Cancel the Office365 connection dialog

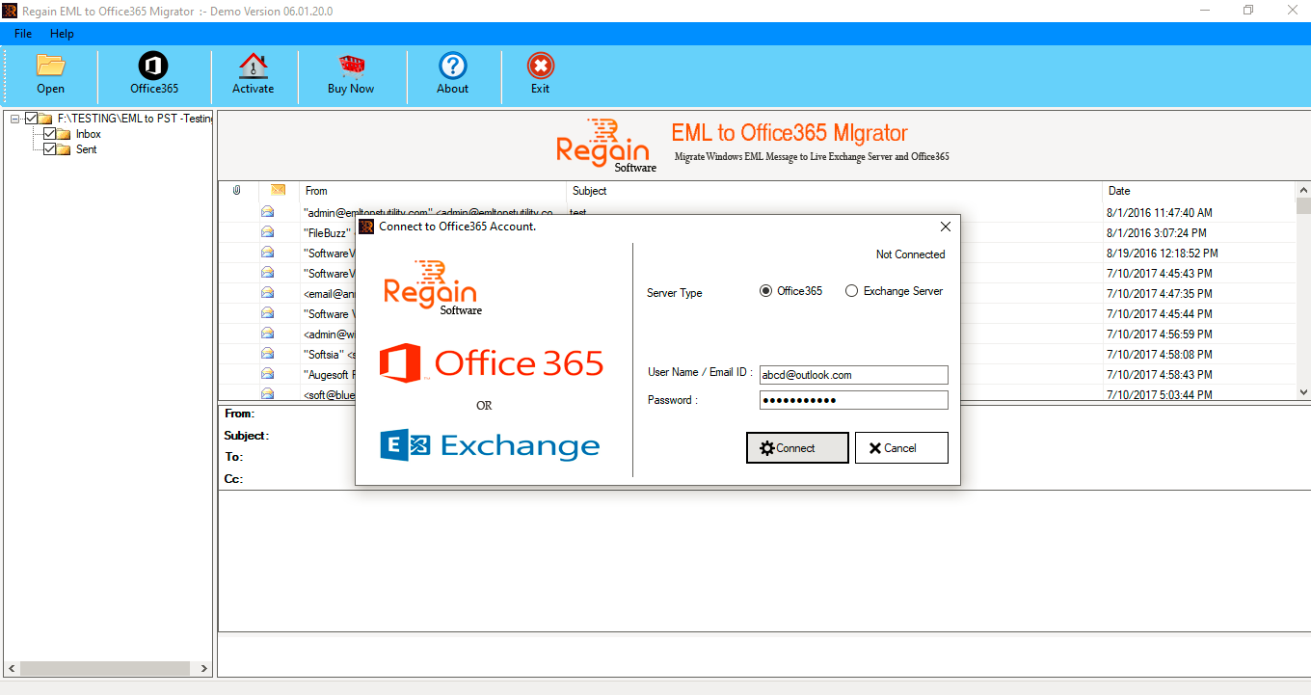tap(901, 447)
